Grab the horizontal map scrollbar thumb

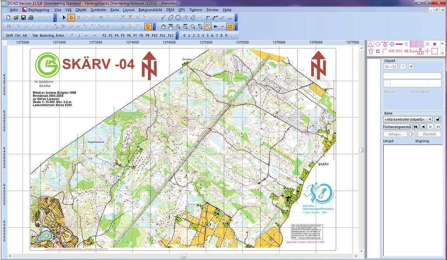coord(184,257)
